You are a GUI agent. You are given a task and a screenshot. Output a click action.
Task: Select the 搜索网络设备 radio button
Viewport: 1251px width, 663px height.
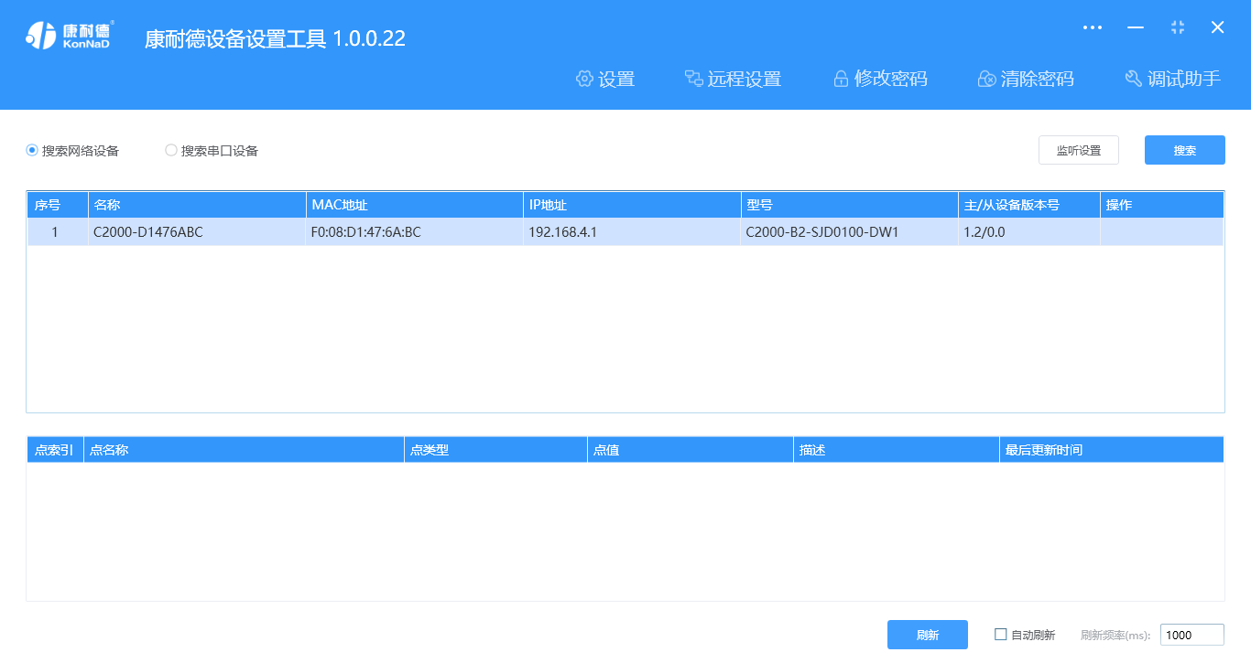click(x=32, y=150)
